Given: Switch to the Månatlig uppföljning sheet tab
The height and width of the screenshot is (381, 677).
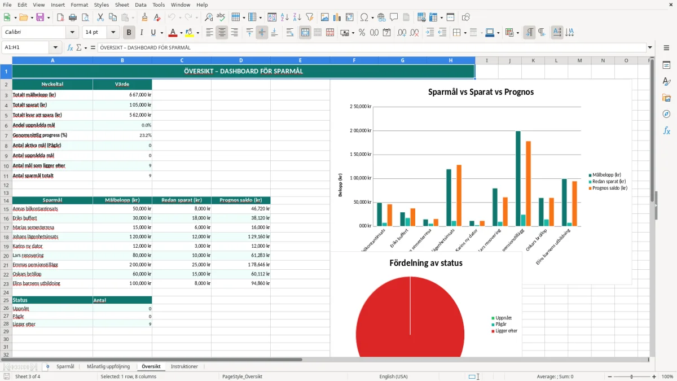Looking at the screenshot, I should point(108,367).
